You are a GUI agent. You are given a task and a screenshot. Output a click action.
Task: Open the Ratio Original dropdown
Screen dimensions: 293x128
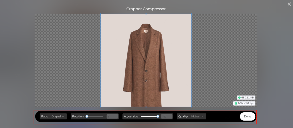pos(53,117)
